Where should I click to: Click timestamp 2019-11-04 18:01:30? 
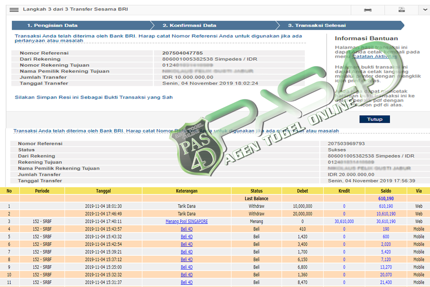103,206
